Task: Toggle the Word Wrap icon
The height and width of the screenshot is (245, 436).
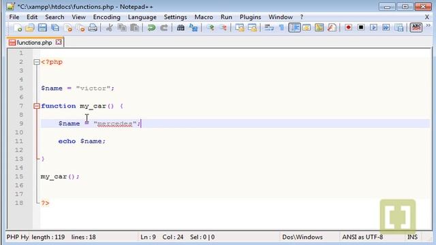Action: 269,27
